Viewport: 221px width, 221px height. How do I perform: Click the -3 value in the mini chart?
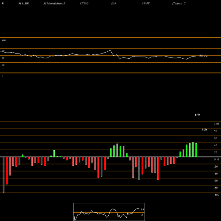142,215
